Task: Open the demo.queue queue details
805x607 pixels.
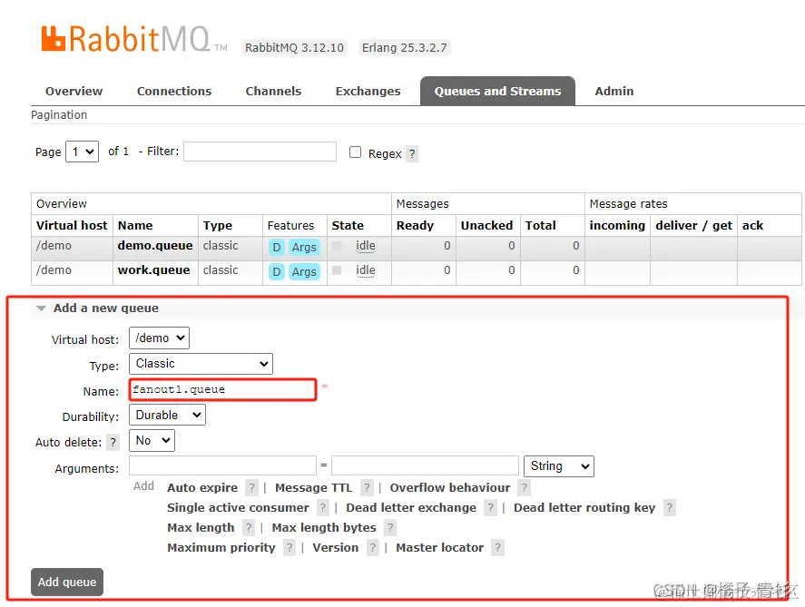Action: point(155,246)
